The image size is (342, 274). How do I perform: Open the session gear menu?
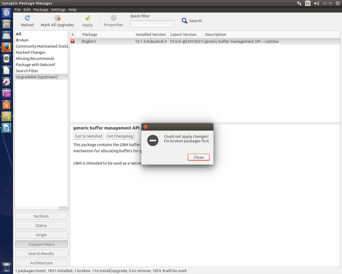pos(338,3)
